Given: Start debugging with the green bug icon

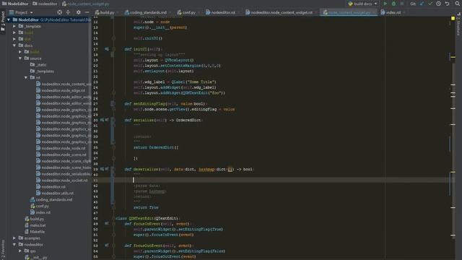Looking at the screenshot, I should [x=393, y=4].
